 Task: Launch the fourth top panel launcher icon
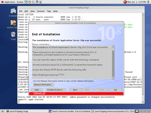(x=37, y=2)
